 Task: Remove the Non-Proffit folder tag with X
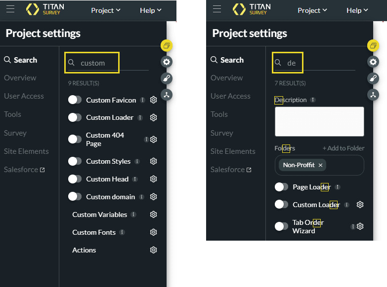pos(320,165)
